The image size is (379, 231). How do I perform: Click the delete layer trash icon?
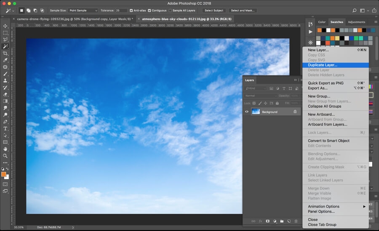[296, 221]
